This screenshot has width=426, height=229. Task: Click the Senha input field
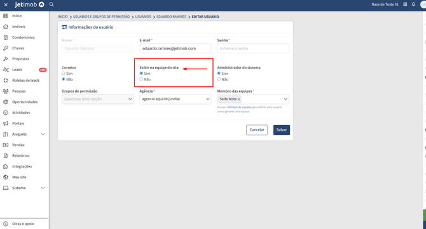[x=253, y=48]
